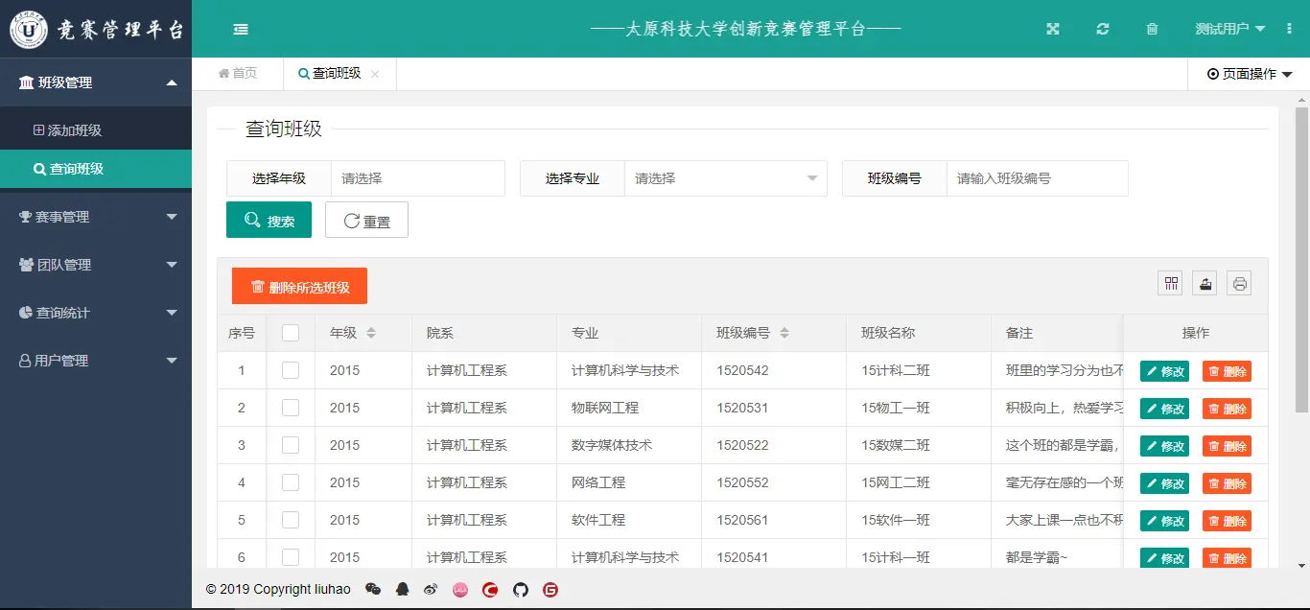Open the 选择专业 dropdown
The image size is (1310, 610).
pos(726,177)
